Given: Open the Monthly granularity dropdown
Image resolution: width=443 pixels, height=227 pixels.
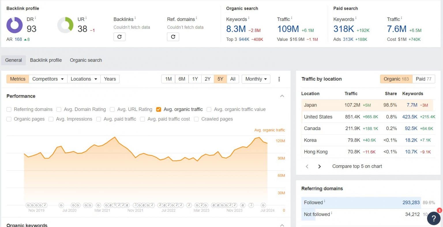Looking at the screenshot, I should click(x=256, y=79).
